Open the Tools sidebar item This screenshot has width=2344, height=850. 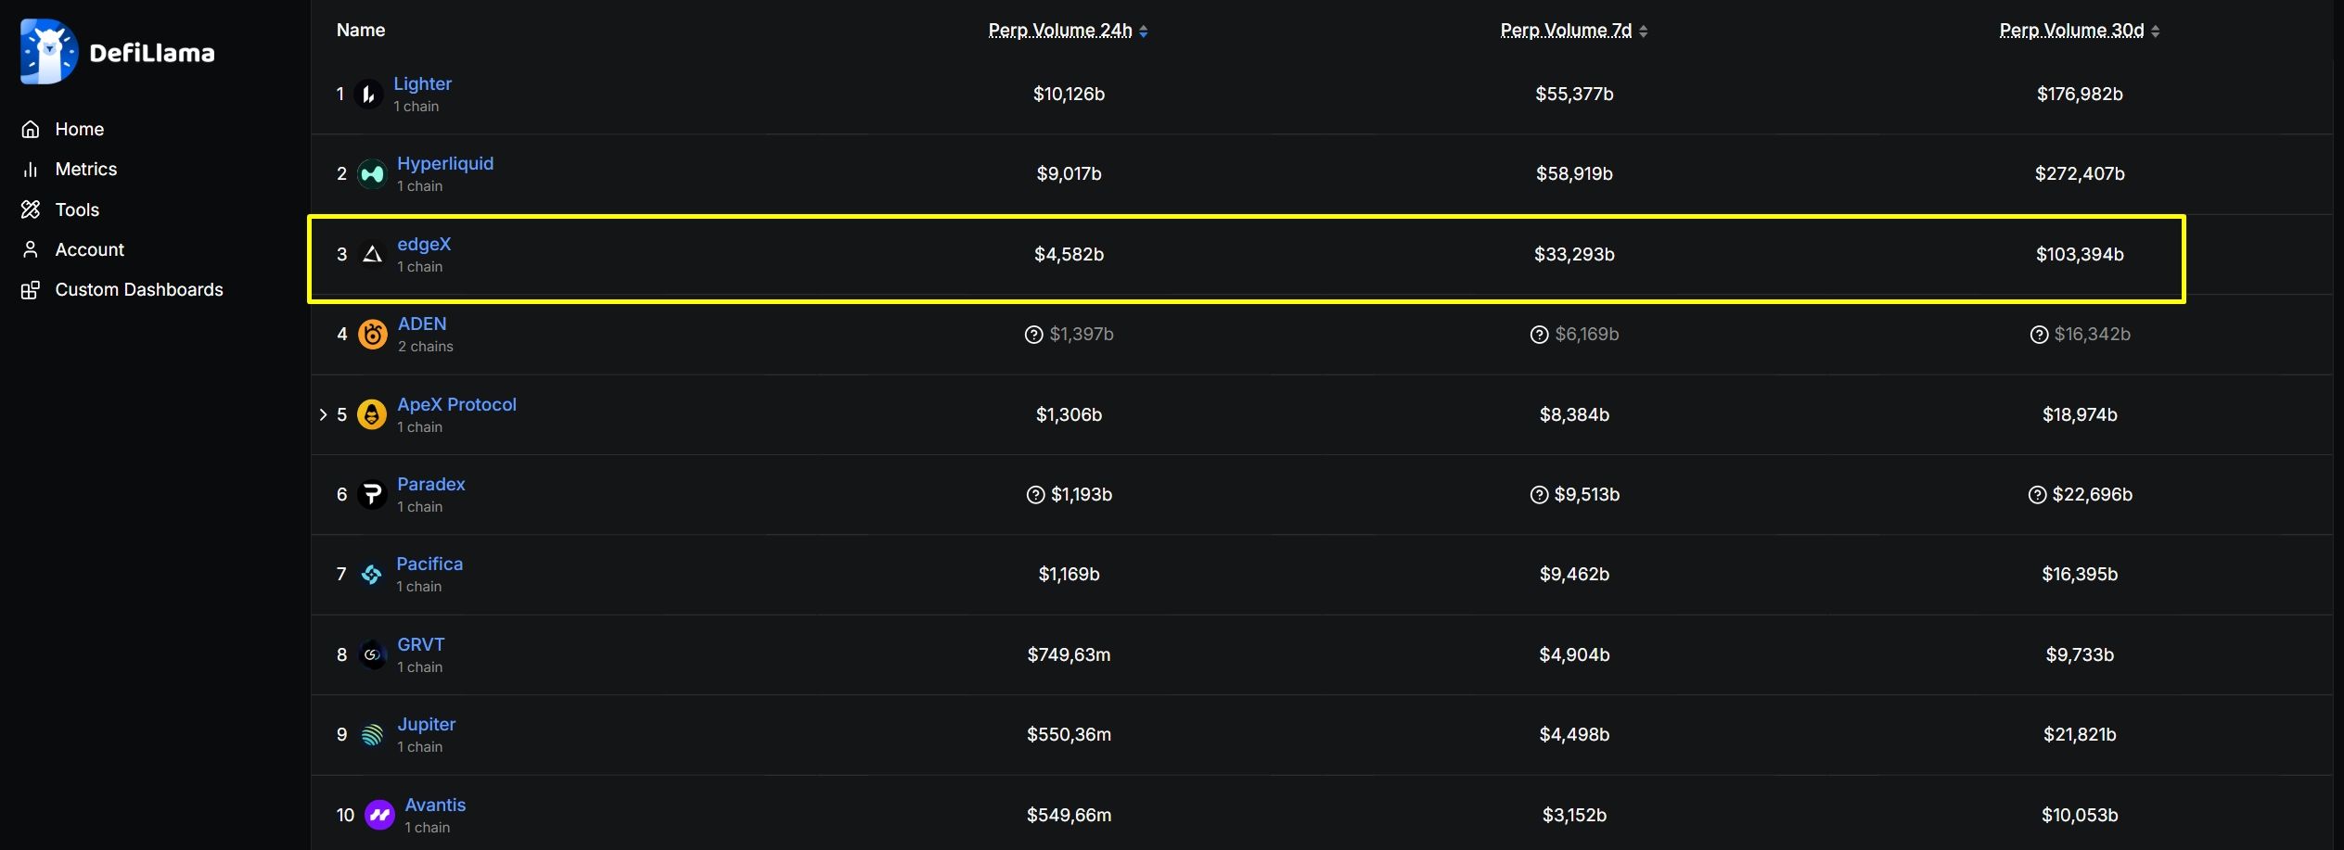[76, 209]
